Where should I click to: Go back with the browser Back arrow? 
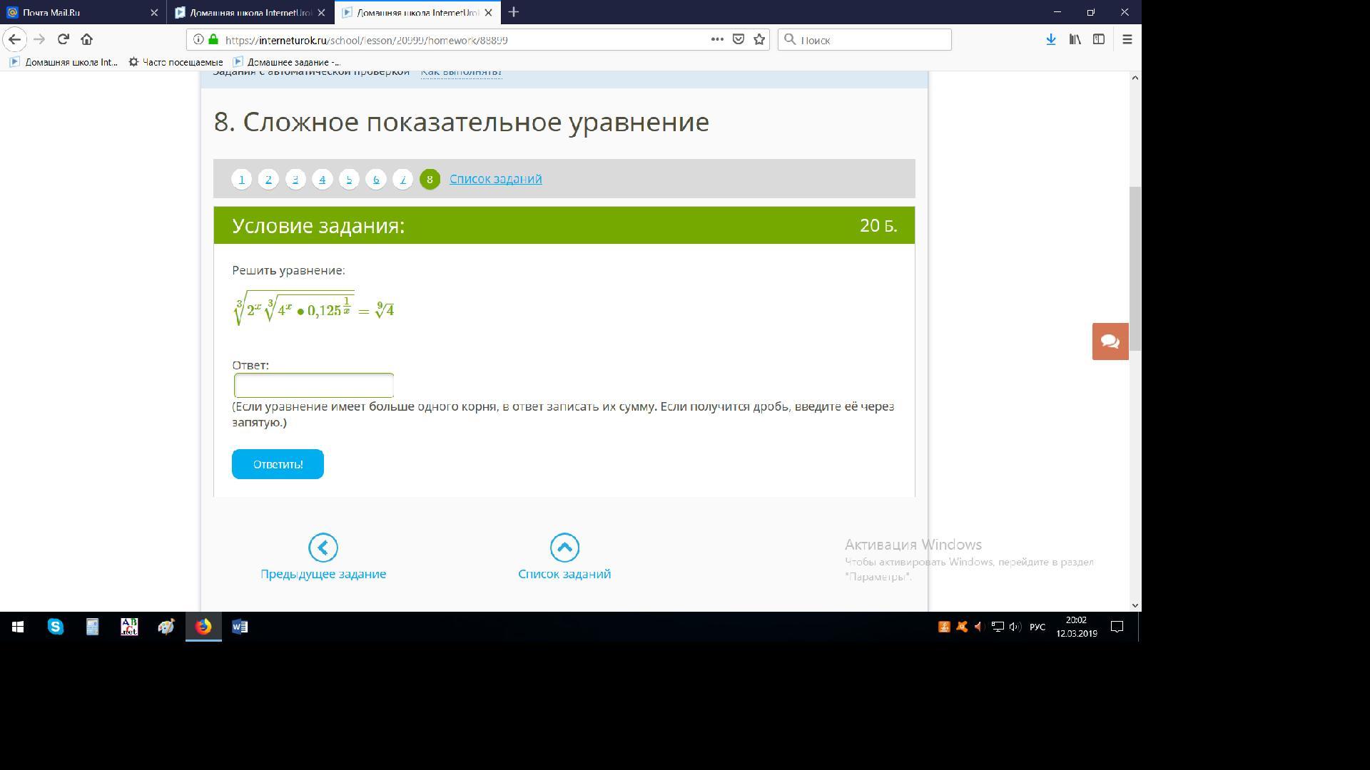14,39
